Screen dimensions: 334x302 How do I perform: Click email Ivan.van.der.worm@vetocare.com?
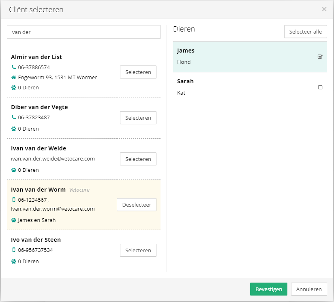click(x=53, y=209)
